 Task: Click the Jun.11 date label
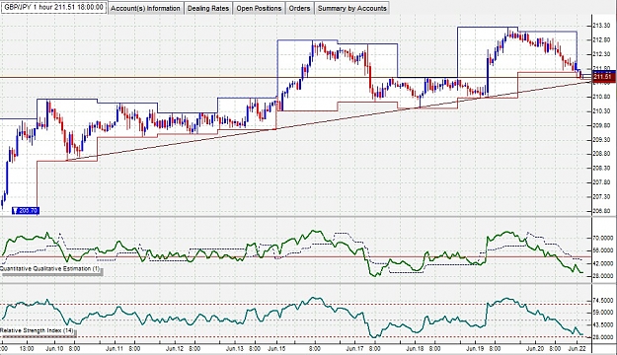coord(115,349)
